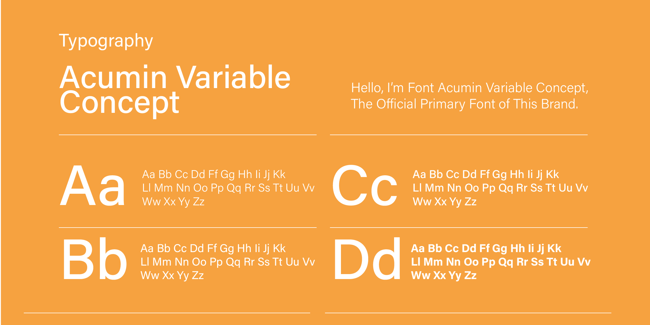Select "Ww Xx Yy Zz" beside the large Bb

(x=172, y=275)
